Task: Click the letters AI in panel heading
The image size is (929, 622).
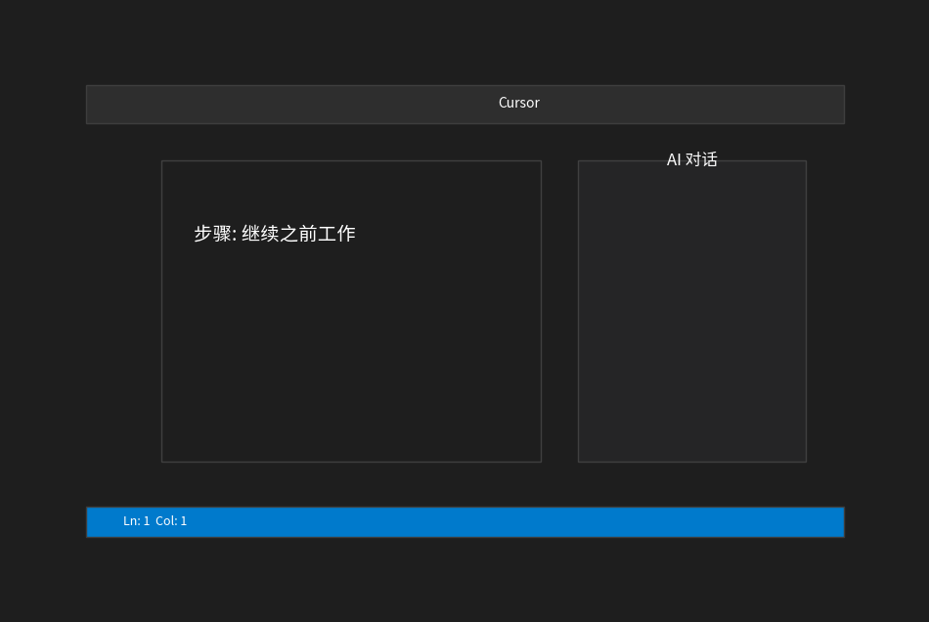Action: pos(674,159)
